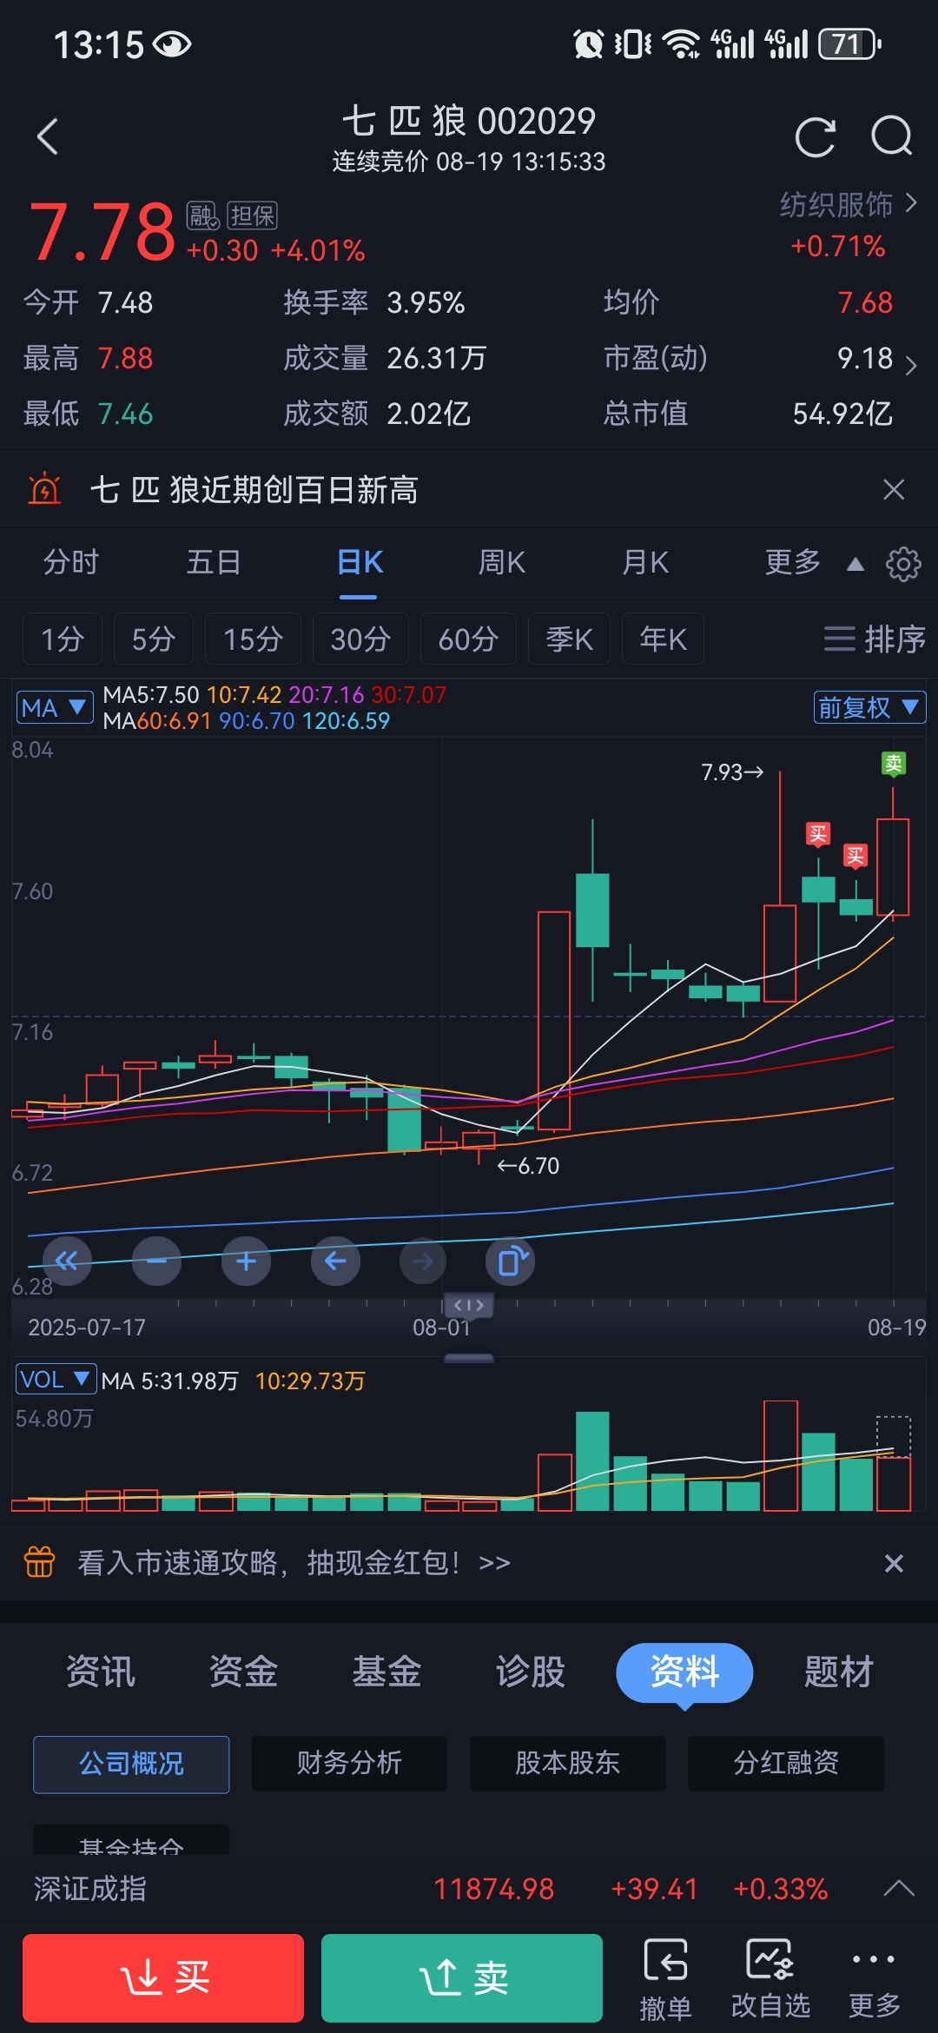Open chart settings gear icon
This screenshot has height=2033, width=938.
click(x=903, y=564)
